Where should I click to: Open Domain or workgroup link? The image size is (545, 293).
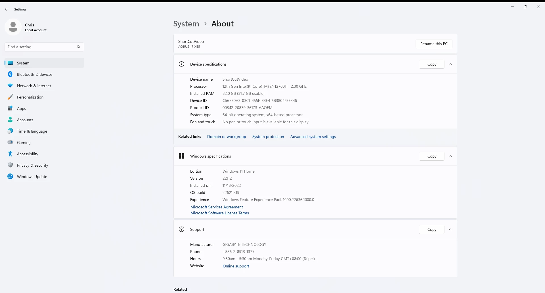click(x=227, y=137)
